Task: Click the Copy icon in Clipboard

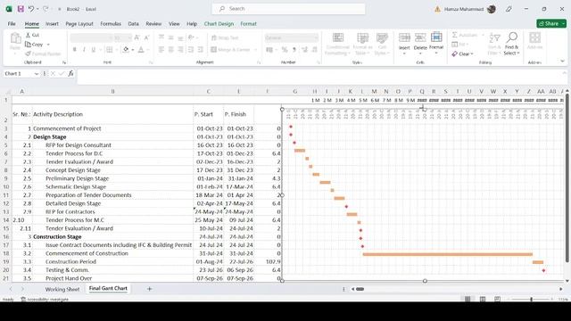Action: coord(28,45)
